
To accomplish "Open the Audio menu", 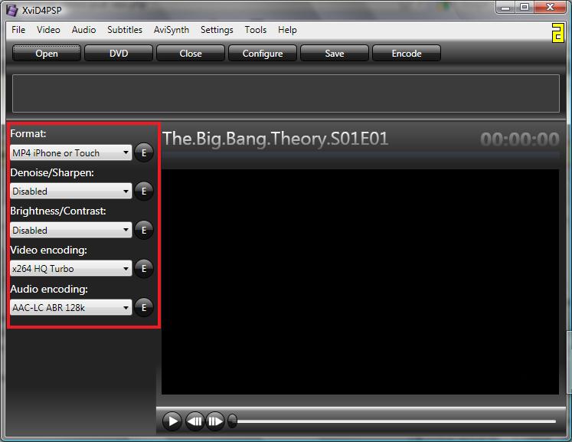I will (83, 30).
